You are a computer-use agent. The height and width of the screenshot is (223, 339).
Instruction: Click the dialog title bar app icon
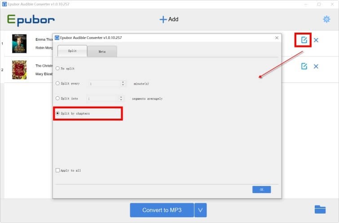click(57, 38)
